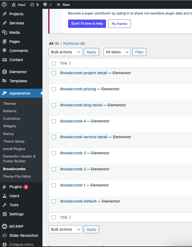Screen dimensions: 192x247
Task: Open the Plugins menu with plug icon
Action: click(x=5, y=187)
